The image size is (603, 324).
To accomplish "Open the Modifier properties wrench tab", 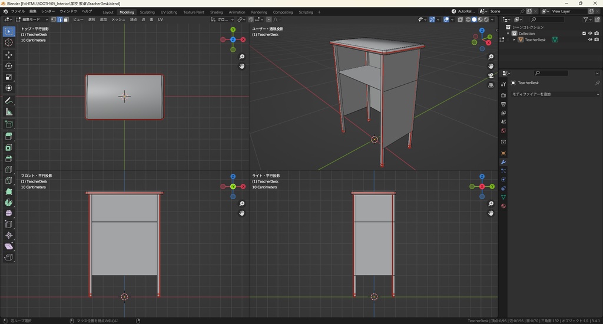I will coord(503,162).
